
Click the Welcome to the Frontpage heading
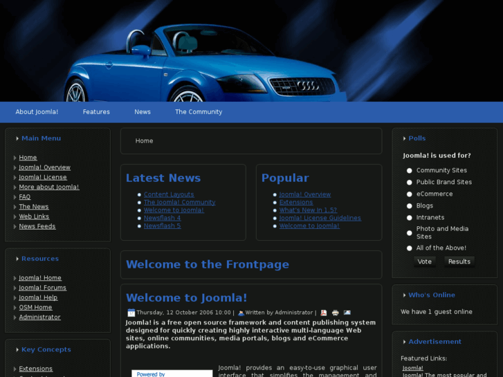(x=208, y=264)
